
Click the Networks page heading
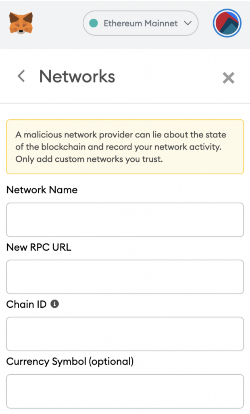pyautogui.click(x=77, y=76)
